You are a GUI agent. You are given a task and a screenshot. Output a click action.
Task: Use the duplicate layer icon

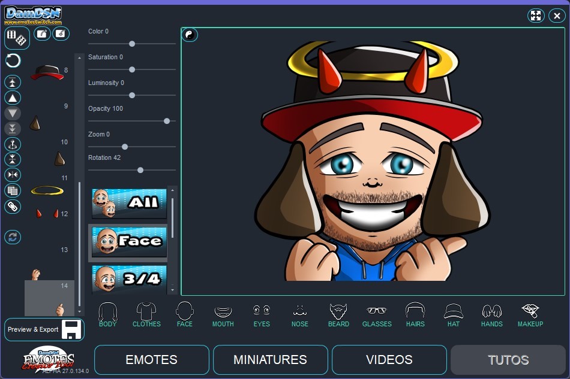pyautogui.click(x=13, y=190)
